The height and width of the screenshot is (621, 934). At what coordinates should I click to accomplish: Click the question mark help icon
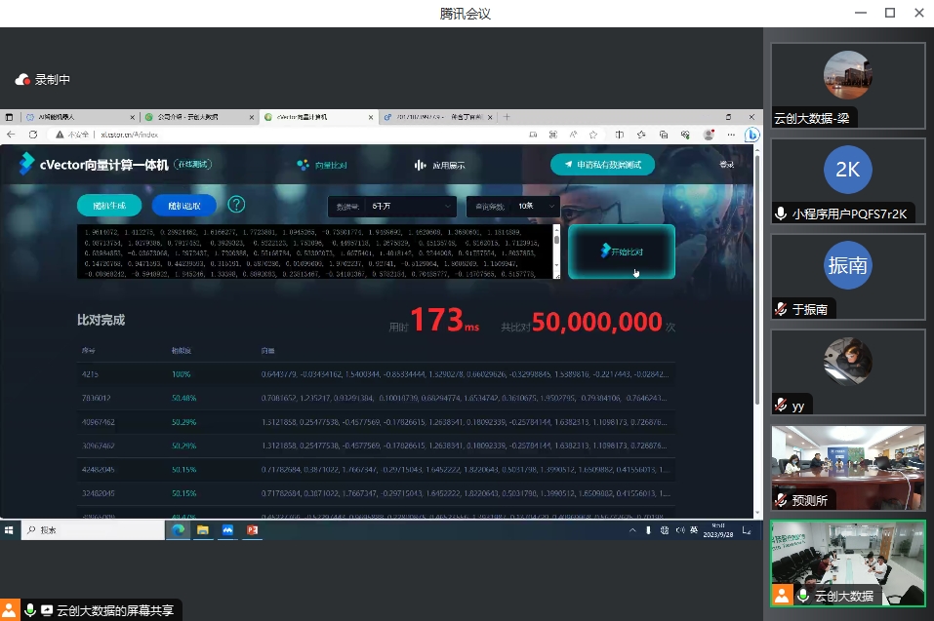coord(236,205)
